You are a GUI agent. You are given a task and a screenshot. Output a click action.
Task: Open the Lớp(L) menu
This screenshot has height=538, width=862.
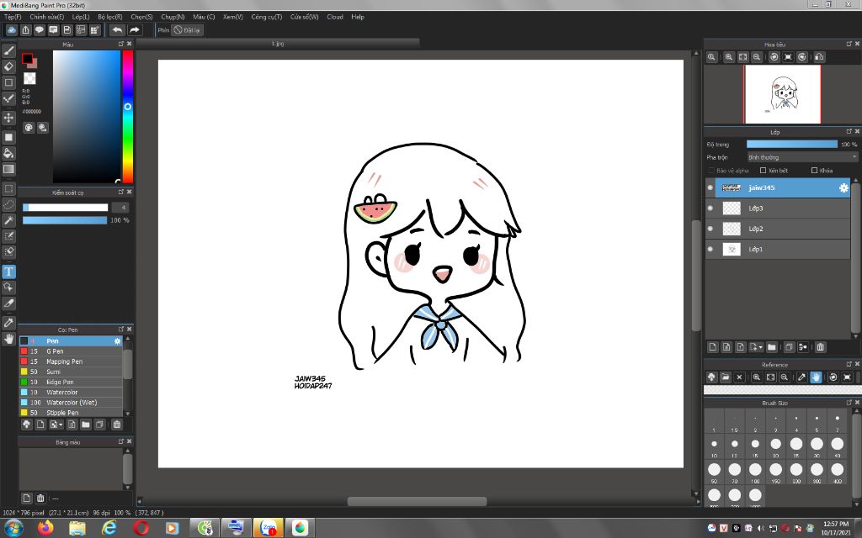coord(81,17)
